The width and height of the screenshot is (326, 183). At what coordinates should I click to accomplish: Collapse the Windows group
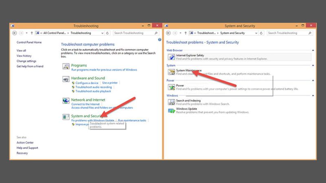pyautogui.click(x=313, y=96)
